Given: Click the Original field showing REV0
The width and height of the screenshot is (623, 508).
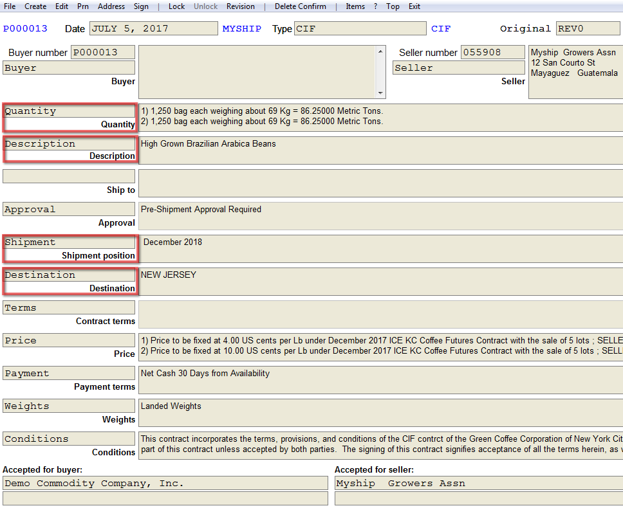Looking at the screenshot, I should [588, 28].
